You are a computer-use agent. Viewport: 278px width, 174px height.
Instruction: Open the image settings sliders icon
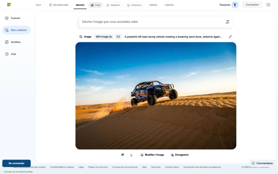click(x=227, y=22)
